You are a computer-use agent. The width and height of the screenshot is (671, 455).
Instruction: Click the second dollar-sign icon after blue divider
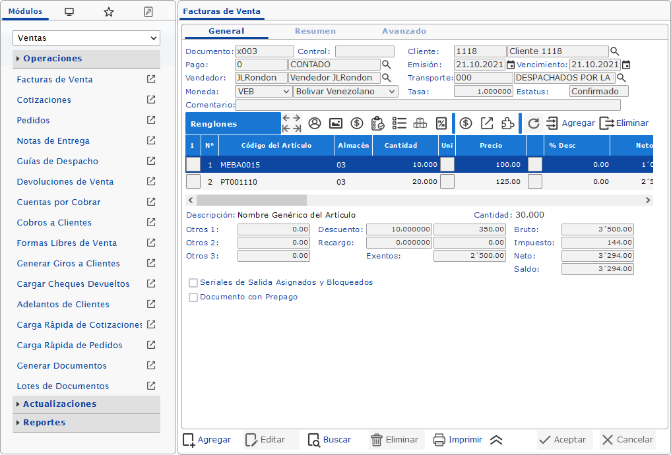pos(466,123)
